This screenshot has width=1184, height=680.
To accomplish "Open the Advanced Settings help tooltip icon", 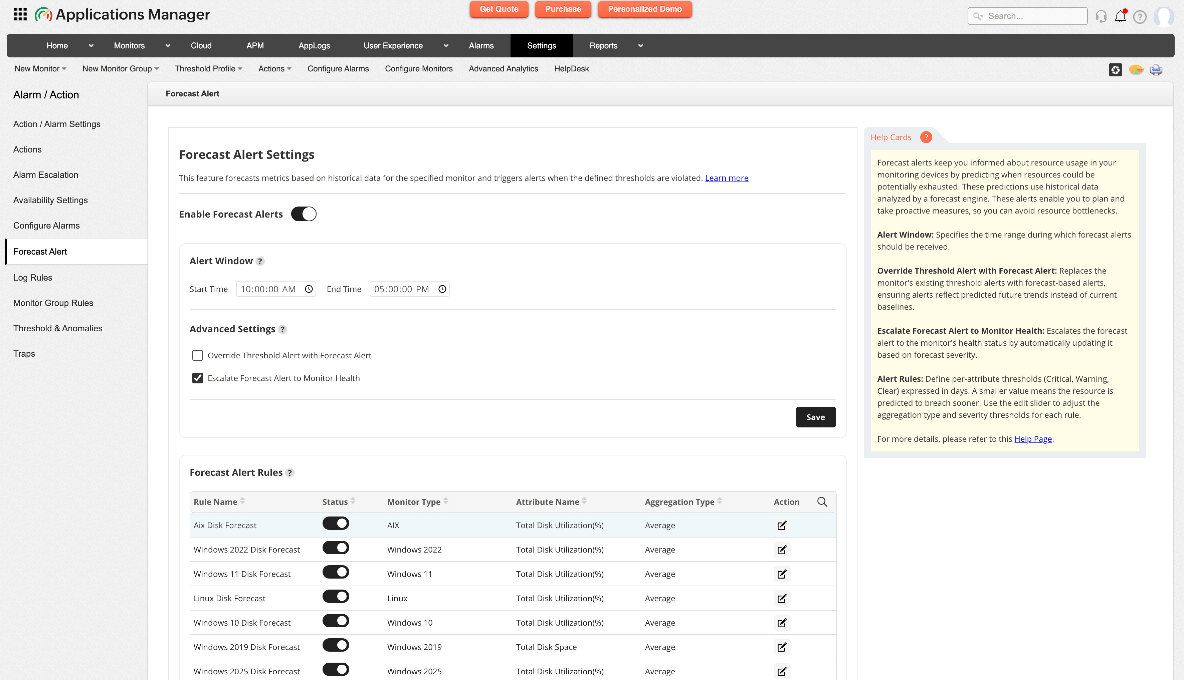I will point(282,330).
